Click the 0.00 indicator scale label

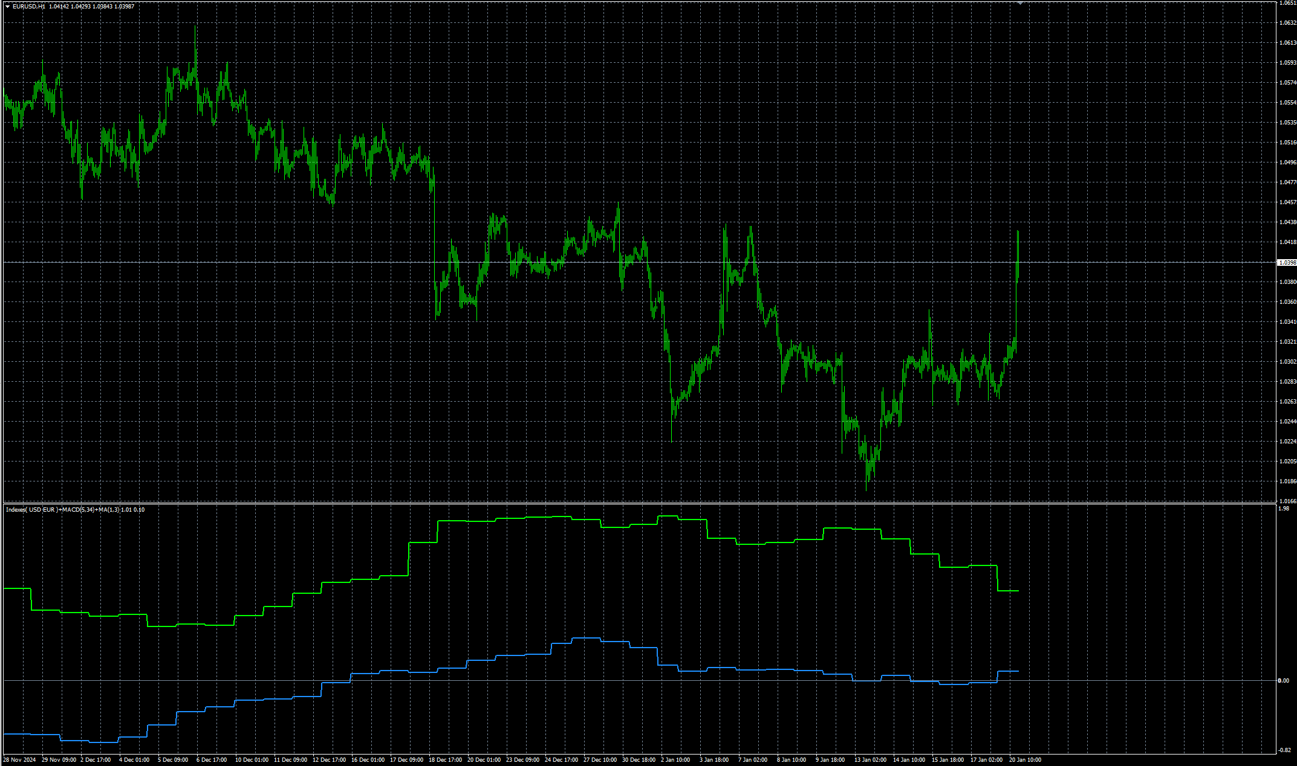[x=1283, y=681]
